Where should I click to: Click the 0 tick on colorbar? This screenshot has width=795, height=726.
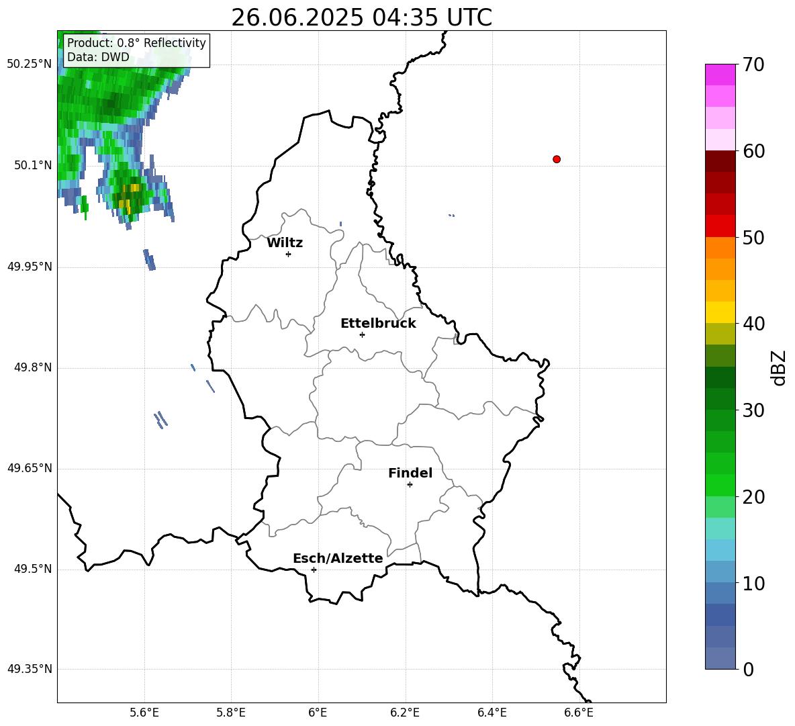(x=748, y=670)
